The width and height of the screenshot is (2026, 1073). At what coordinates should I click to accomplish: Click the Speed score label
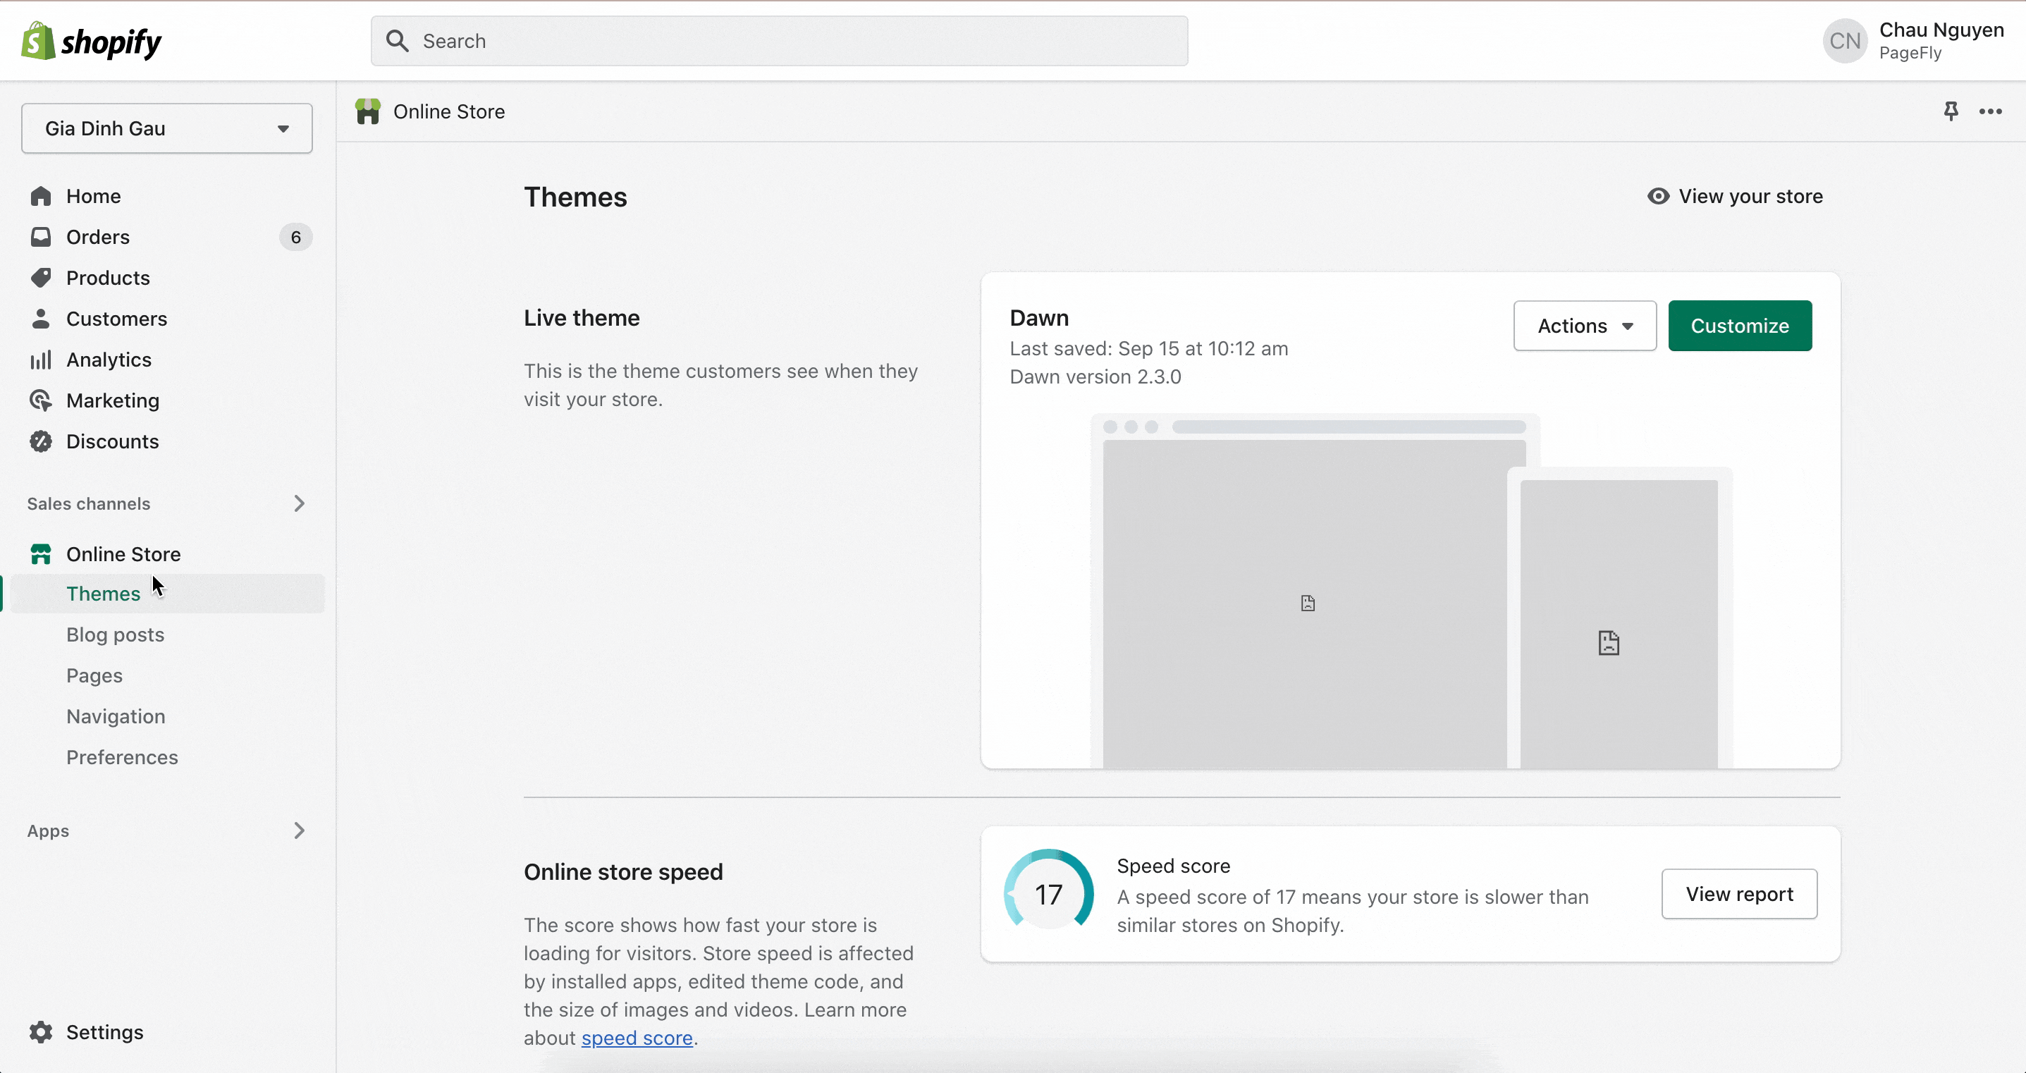(x=1172, y=866)
